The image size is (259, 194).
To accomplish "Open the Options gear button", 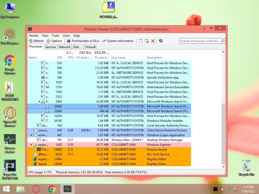I will click(54, 41).
